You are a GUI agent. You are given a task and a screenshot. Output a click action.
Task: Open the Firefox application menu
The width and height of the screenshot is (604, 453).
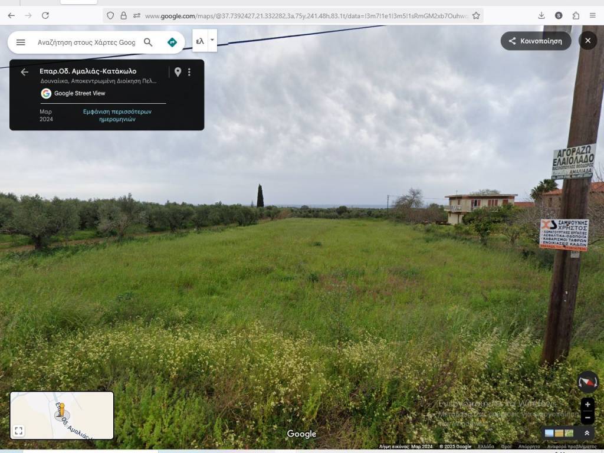[592, 15]
